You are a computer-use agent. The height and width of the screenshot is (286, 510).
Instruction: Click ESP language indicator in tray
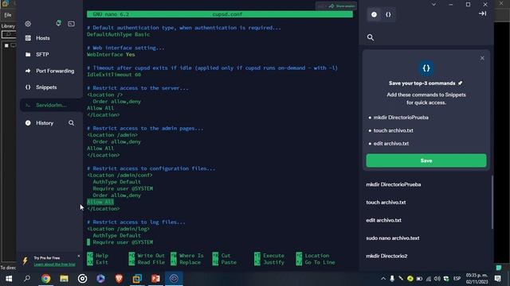pos(457,279)
